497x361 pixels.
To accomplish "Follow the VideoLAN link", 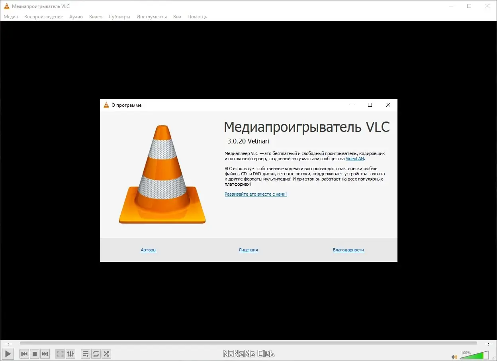I will click(x=355, y=159).
